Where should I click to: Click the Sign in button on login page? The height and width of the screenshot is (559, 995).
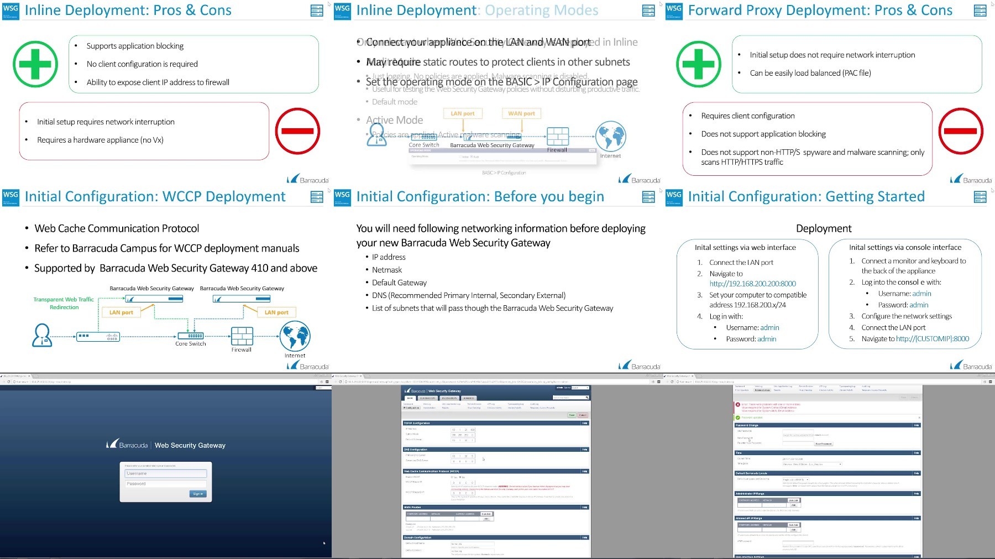tap(198, 494)
